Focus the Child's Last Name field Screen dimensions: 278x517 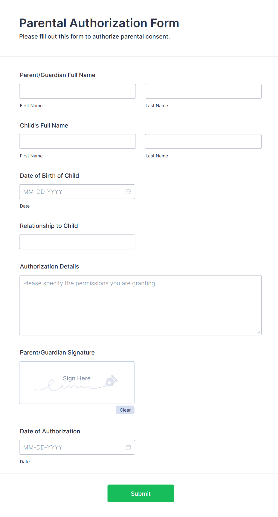[203, 142]
